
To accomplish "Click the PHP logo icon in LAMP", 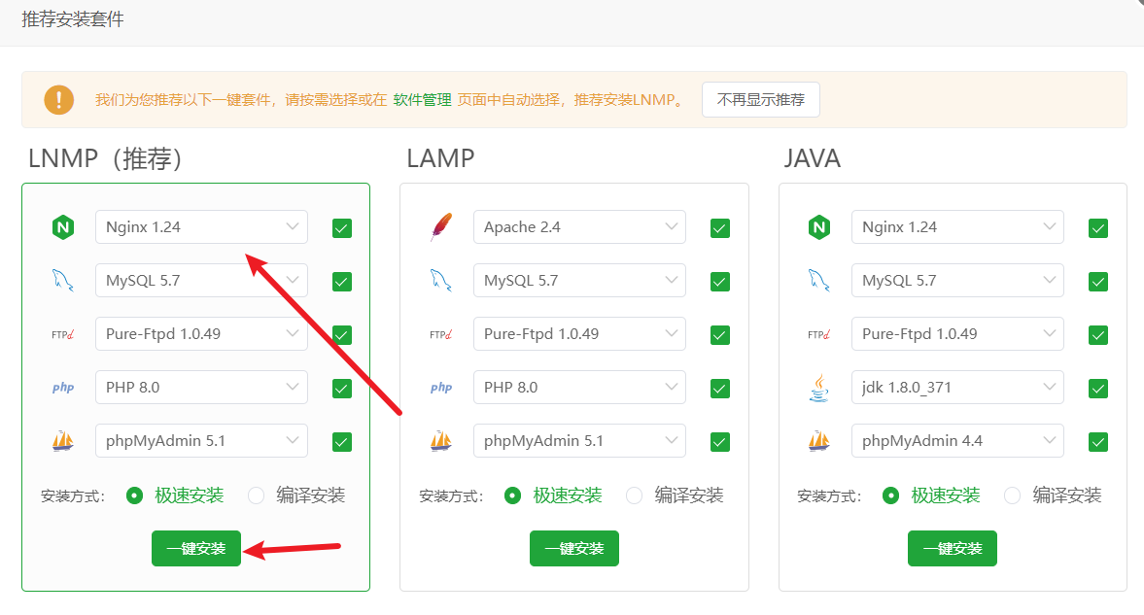I will [x=440, y=388].
